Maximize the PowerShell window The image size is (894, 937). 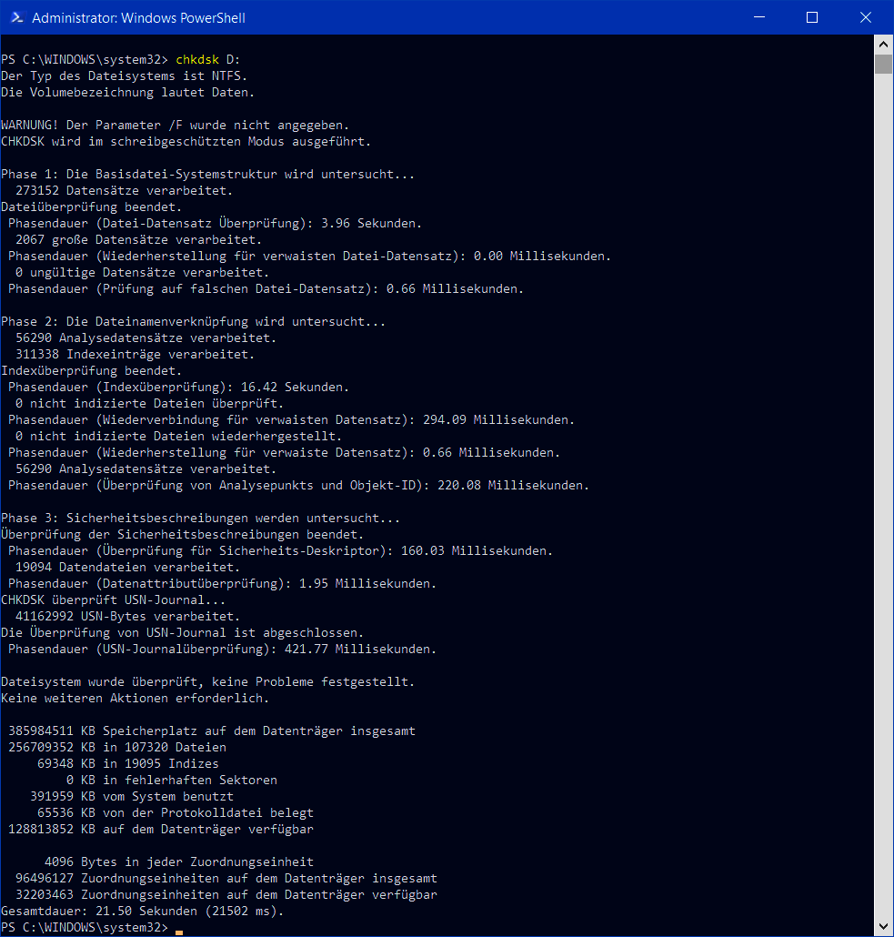[x=811, y=17]
